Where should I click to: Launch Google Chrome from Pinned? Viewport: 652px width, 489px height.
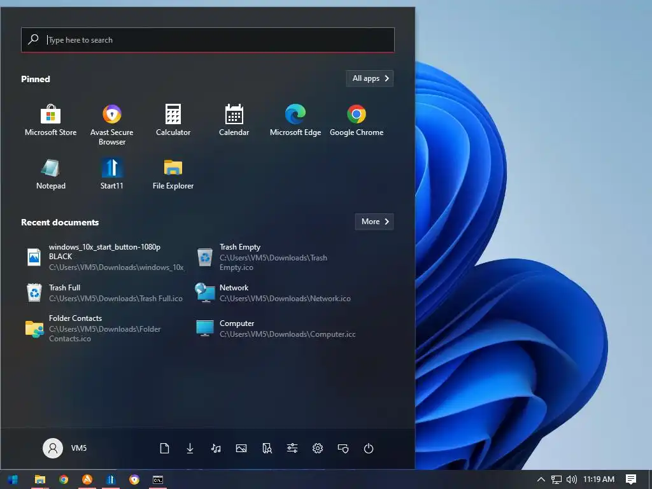pyautogui.click(x=357, y=120)
